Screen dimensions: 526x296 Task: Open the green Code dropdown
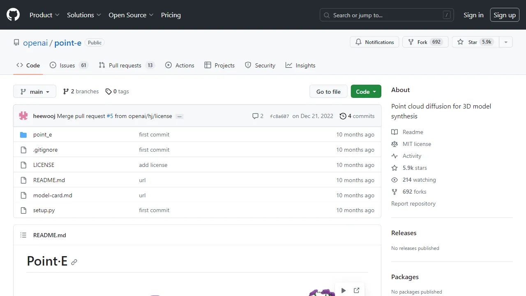coord(366,91)
